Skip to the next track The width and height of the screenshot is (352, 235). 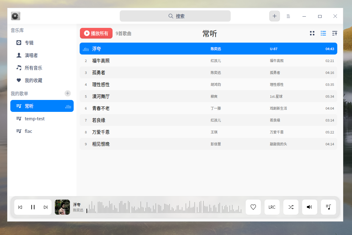point(45,207)
